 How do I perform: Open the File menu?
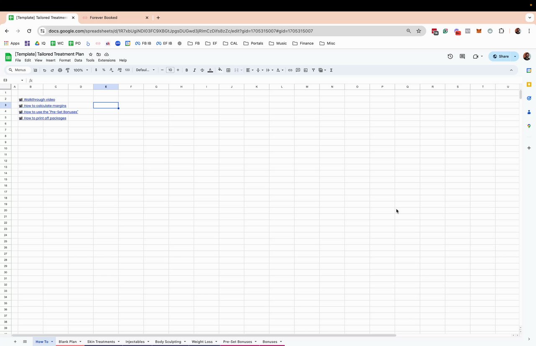tap(18, 60)
